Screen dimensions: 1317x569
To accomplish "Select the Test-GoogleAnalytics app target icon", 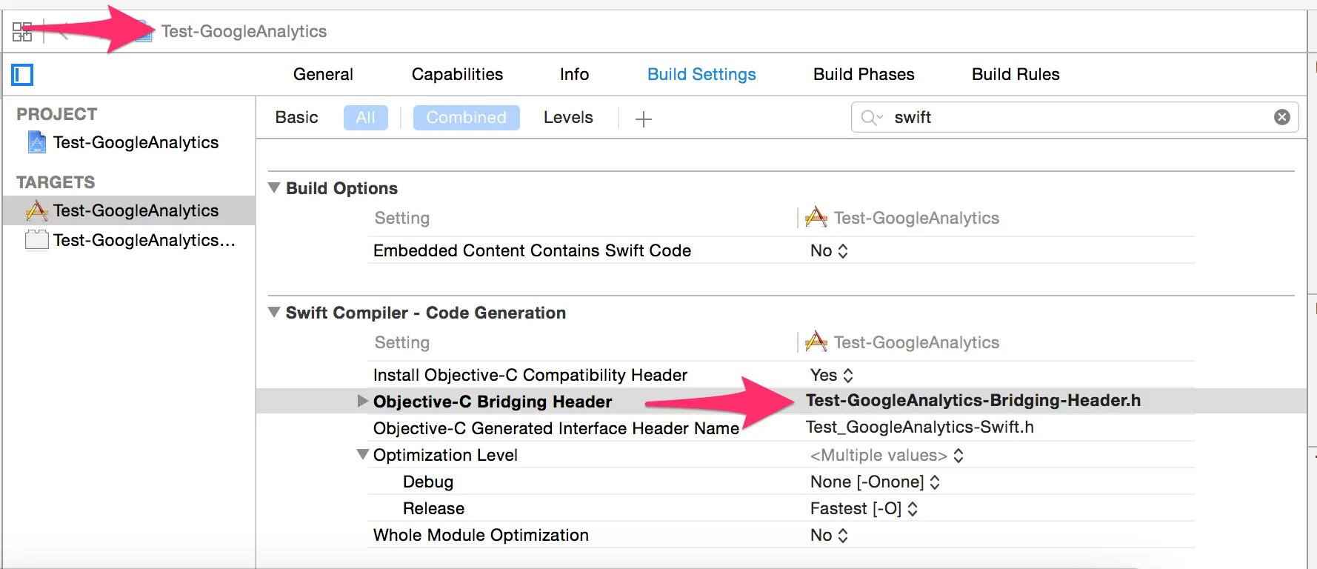I will (36, 211).
